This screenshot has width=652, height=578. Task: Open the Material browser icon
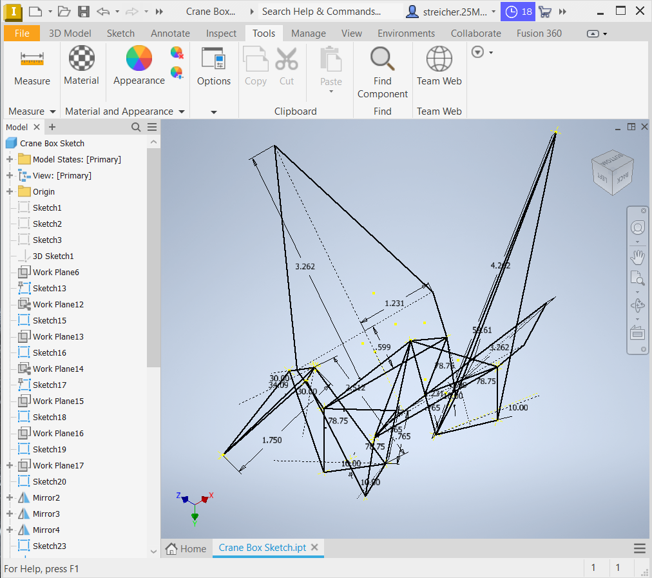click(x=81, y=58)
